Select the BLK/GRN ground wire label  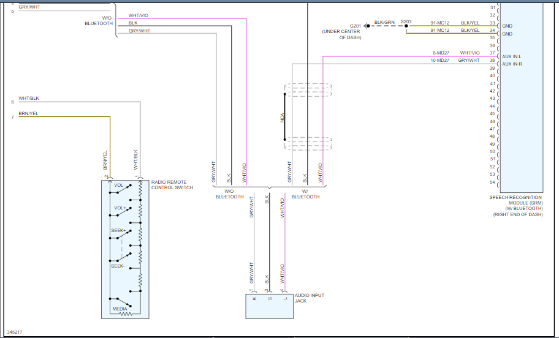pyautogui.click(x=384, y=22)
